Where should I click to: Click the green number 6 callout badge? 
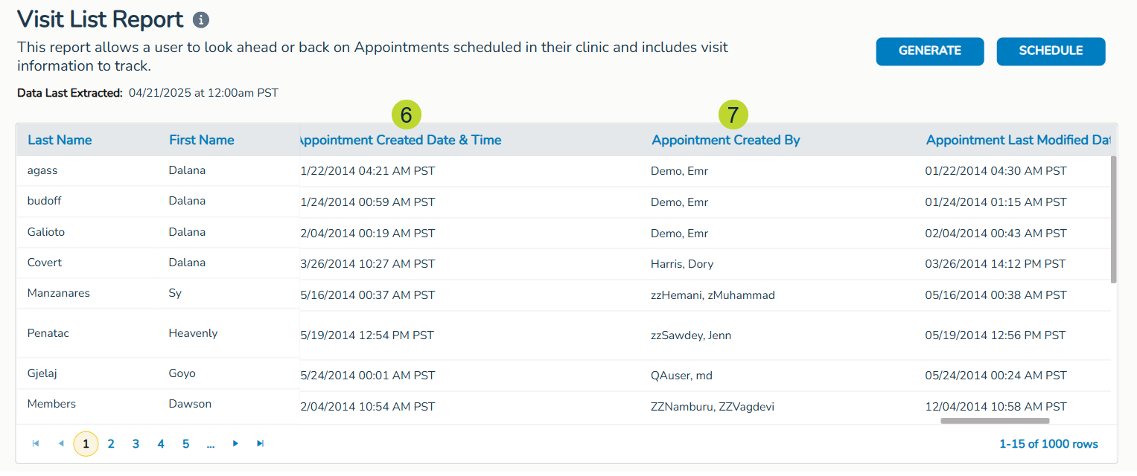pos(406,115)
